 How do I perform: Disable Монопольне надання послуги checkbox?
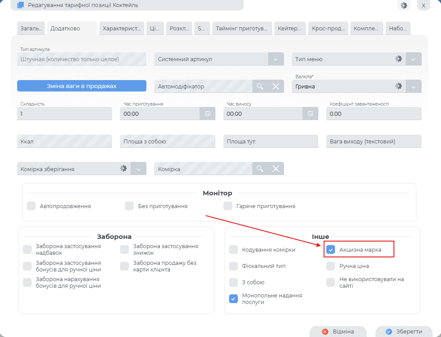[233, 299]
